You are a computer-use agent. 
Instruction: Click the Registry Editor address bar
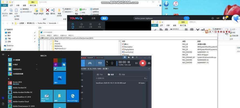tap(129, 38)
